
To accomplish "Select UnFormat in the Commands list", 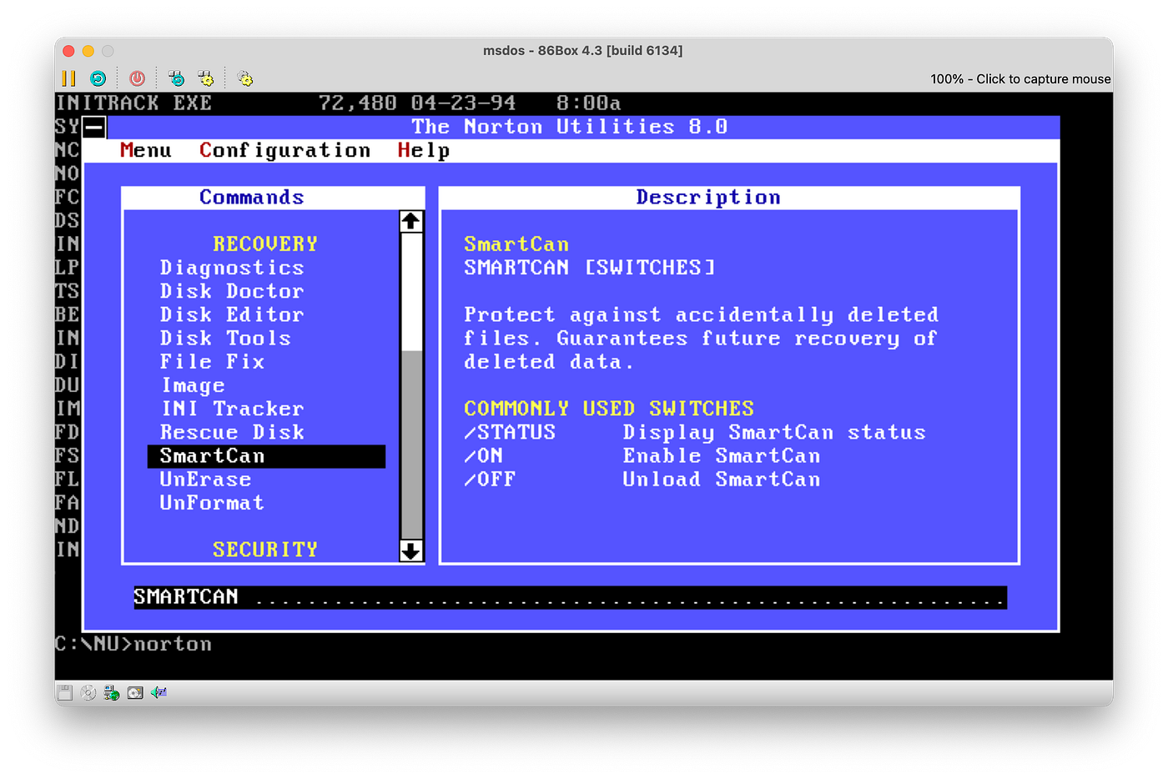I will (212, 503).
